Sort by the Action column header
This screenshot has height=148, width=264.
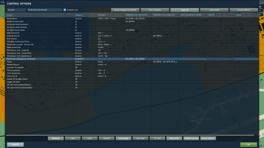(39, 15)
